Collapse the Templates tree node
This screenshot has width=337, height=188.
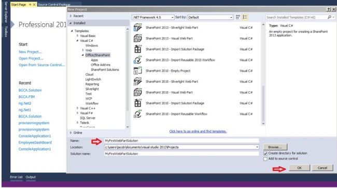(x=72, y=31)
